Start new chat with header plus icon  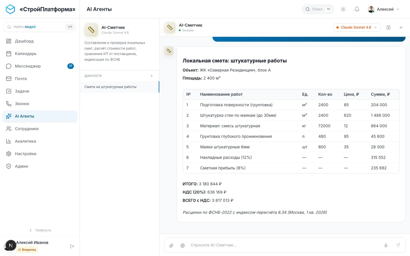tap(401, 27)
